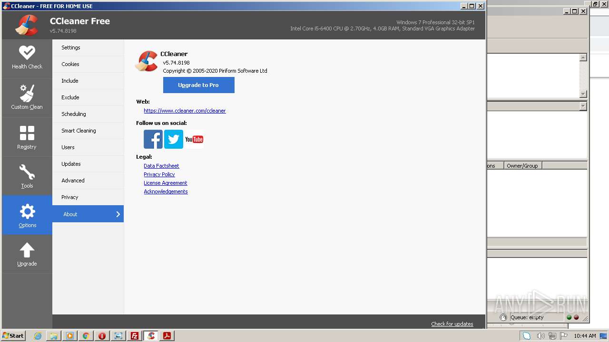609x342 pixels.
Task: Open the Advanced options page
Action: coord(88,180)
